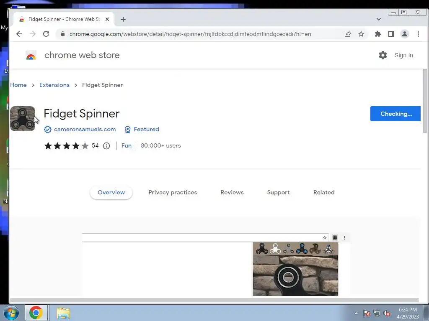Click the blue Checking... button
Viewport: 429px width, 321px height.
coord(395,114)
